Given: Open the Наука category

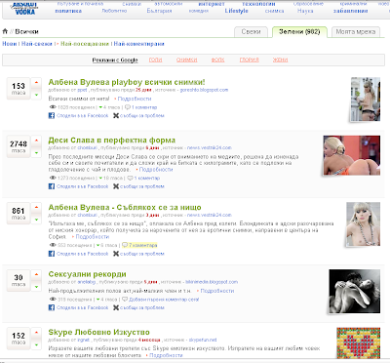Looking at the screenshot, I should coord(305,11).
